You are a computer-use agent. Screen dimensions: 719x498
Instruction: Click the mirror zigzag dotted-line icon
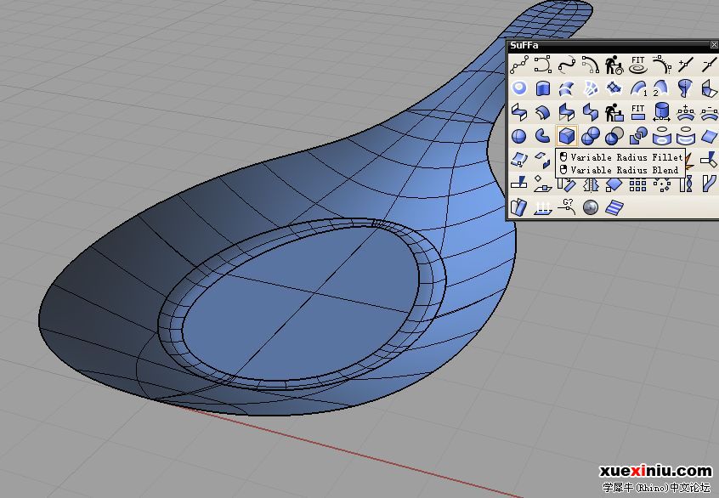click(x=591, y=184)
